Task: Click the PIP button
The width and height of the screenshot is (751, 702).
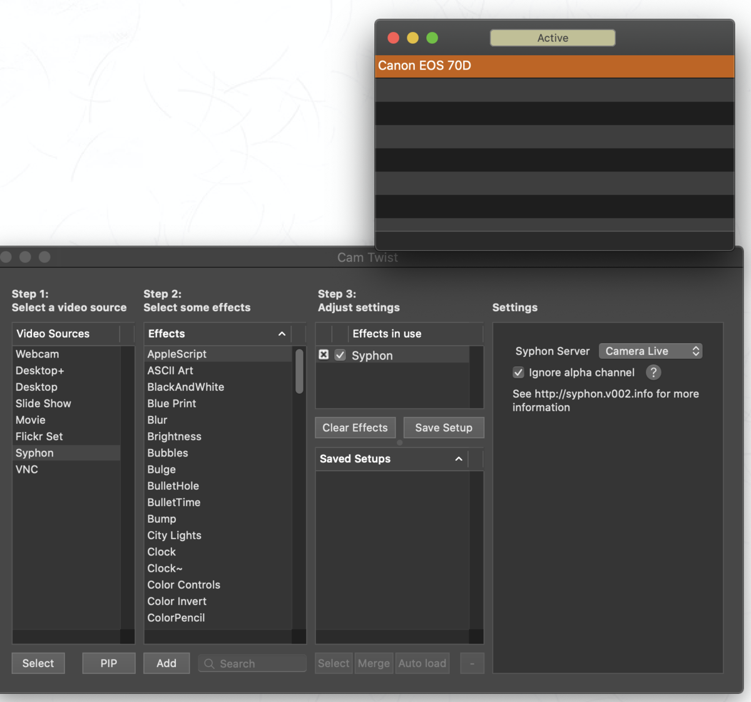Action: [x=109, y=663]
